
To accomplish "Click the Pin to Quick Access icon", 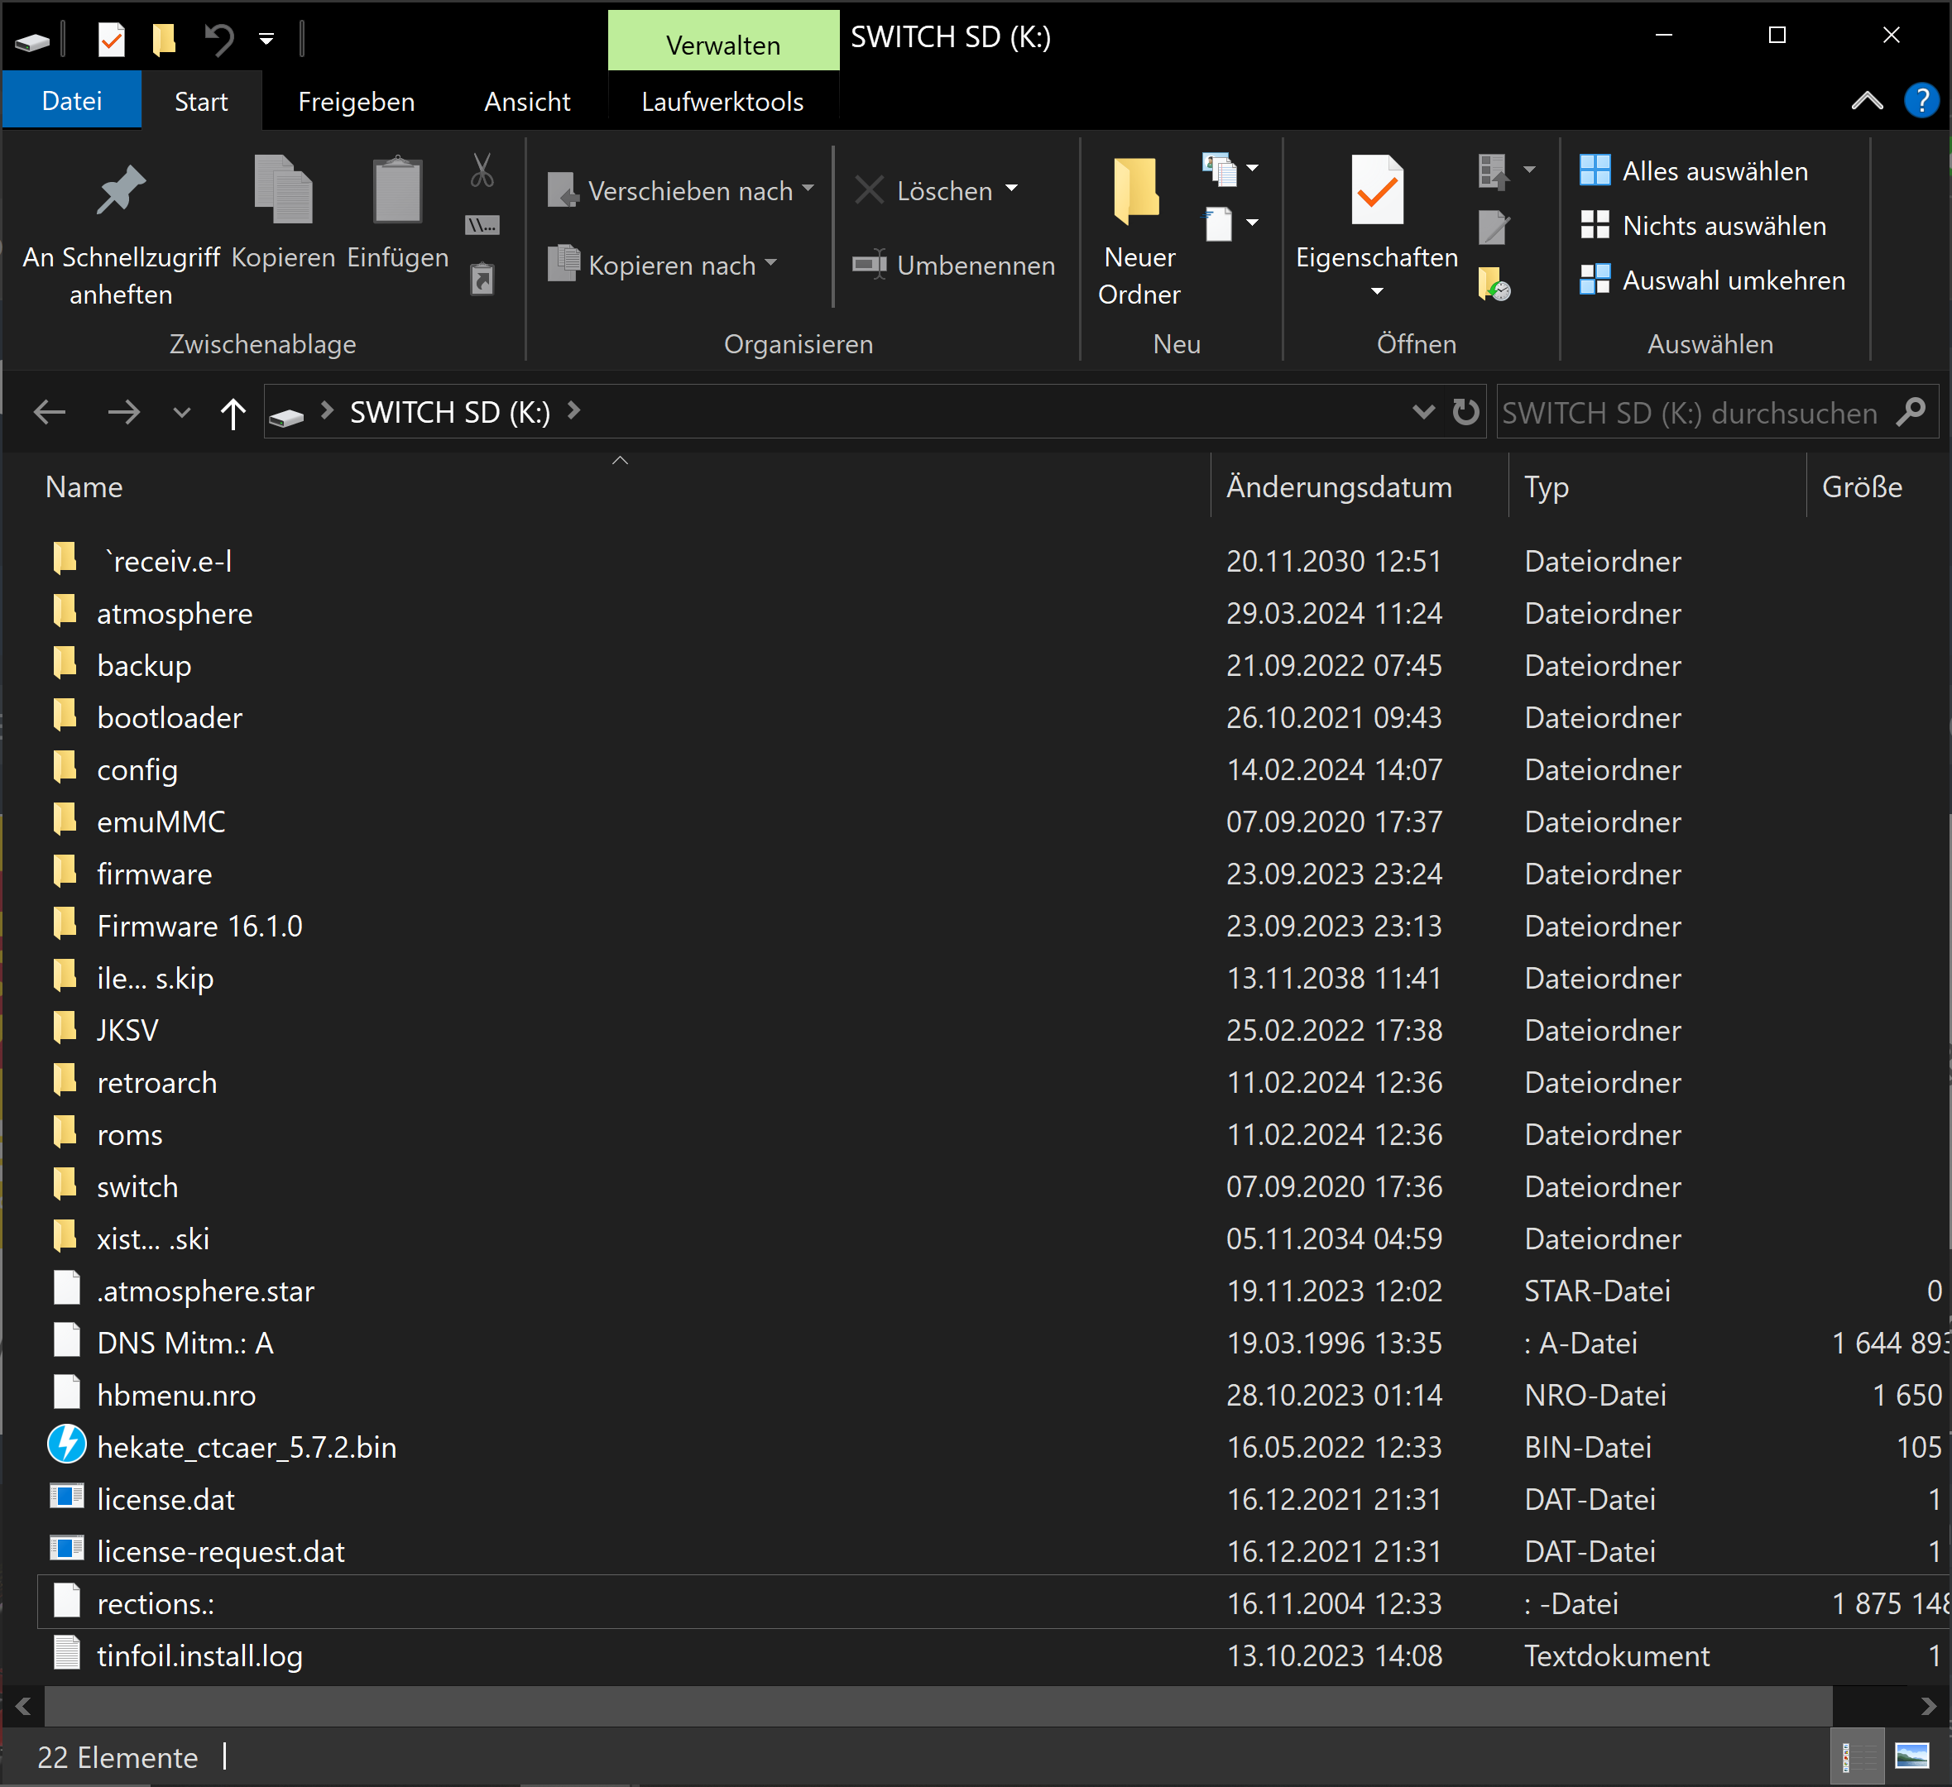I will click(120, 189).
